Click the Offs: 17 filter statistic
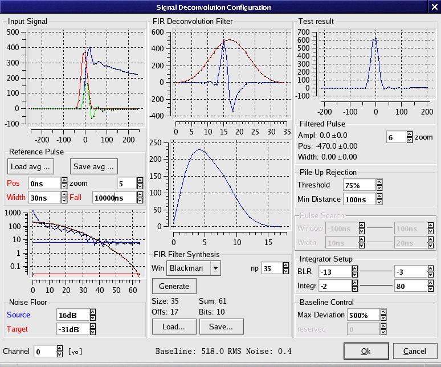The image size is (441, 367). 165,312
